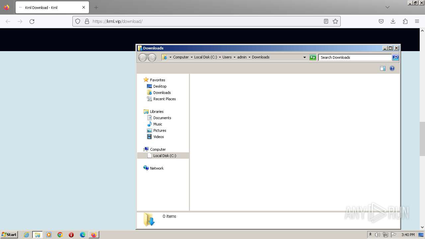Click the Firefox back arrow button
The height and width of the screenshot is (239, 425).
click(8, 21)
